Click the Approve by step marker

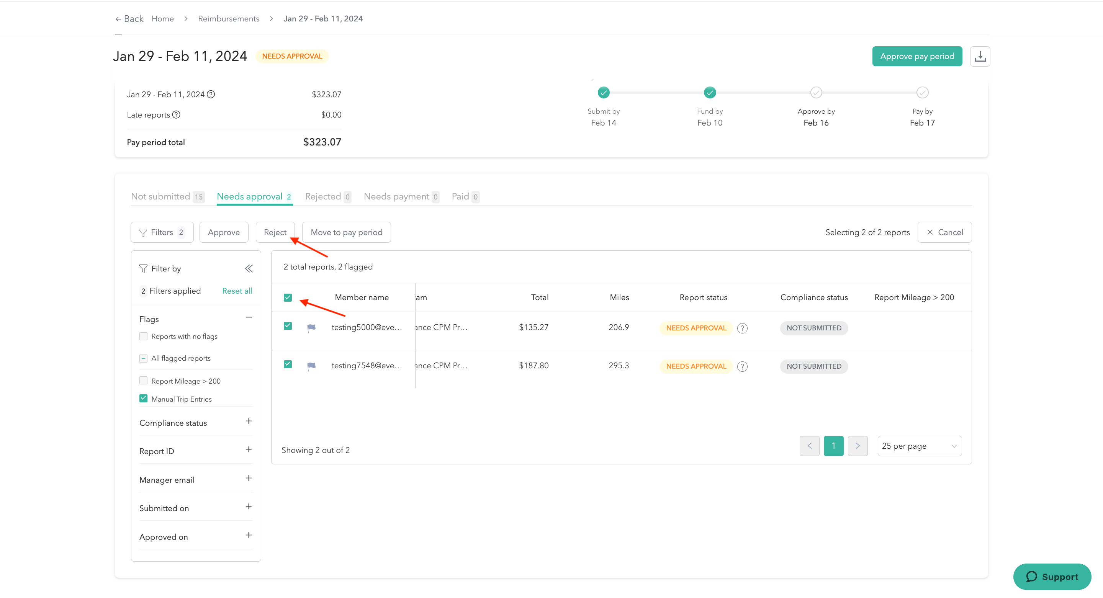[816, 93]
